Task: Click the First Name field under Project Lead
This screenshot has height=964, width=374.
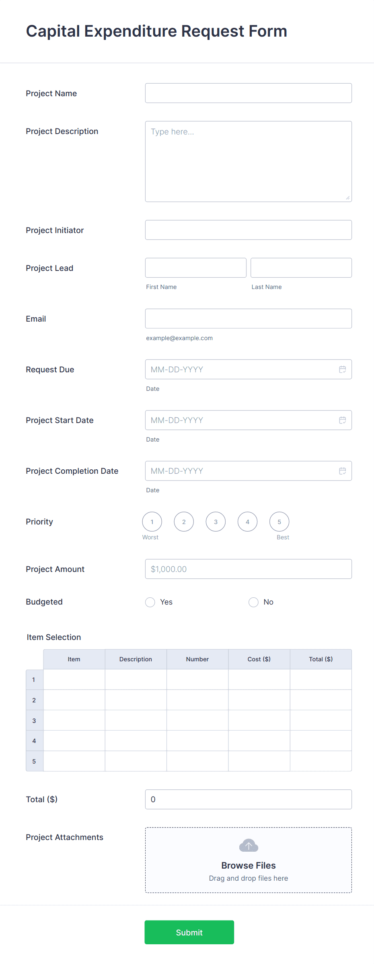Action: pyautogui.click(x=195, y=267)
